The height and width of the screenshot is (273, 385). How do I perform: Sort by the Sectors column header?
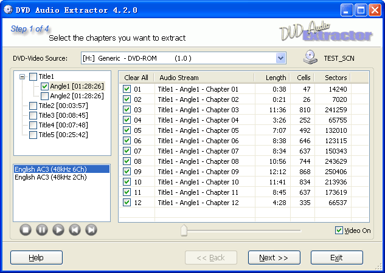[333, 78]
